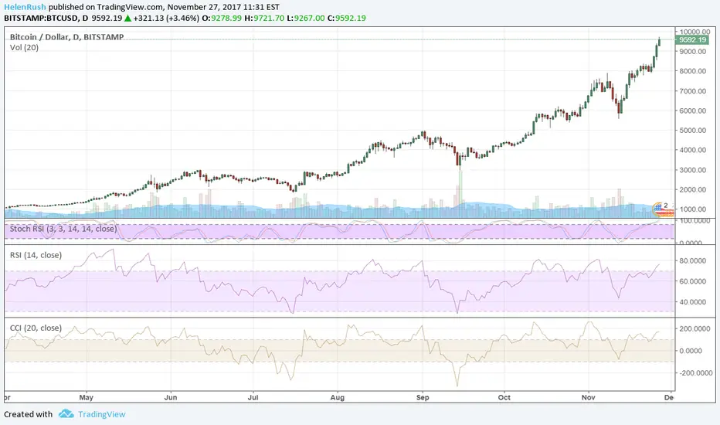Image resolution: width=720 pixels, height=425 pixels.
Task: Click the green 9592.19 current price tag
Action: pyautogui.click(x=692, y=40)
